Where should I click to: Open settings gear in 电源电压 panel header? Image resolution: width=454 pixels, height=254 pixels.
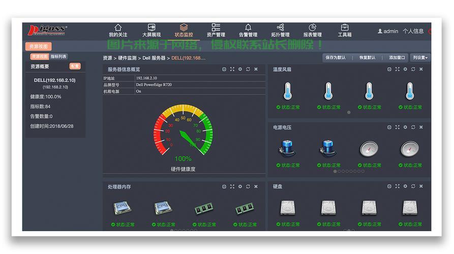pyautogui.click(x=405, y=128)
